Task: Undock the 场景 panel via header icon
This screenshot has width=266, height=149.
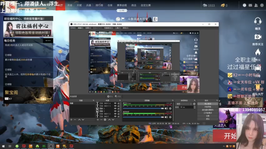Action: [x=93, y=101]
